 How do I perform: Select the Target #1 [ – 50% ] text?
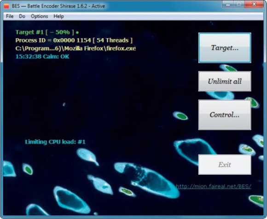click(45, 32)
